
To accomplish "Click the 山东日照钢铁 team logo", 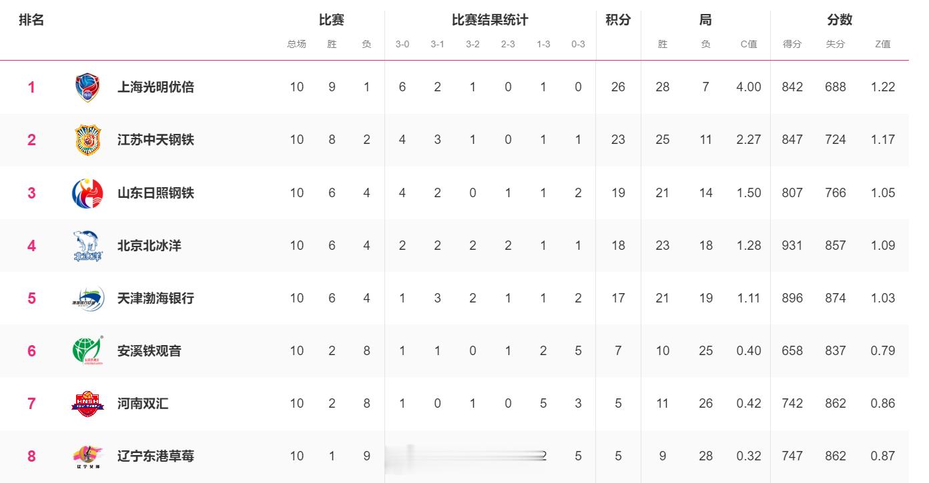I will coord(87,193).
